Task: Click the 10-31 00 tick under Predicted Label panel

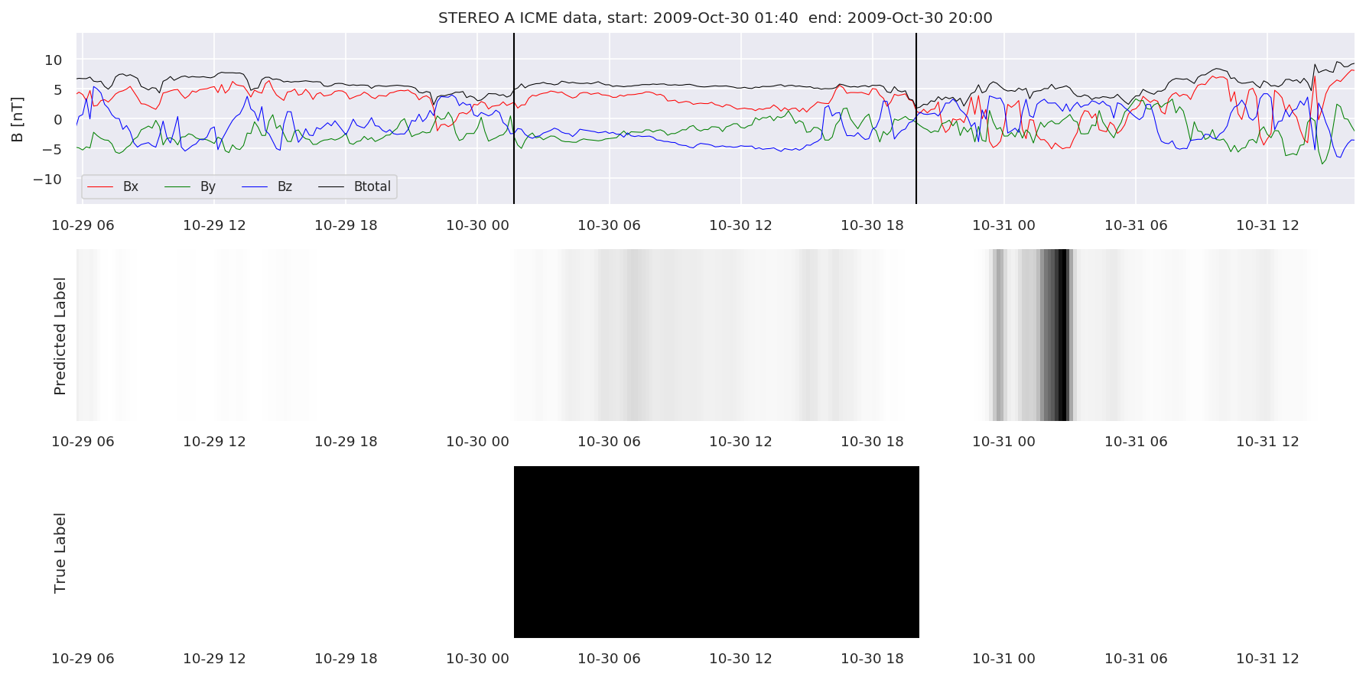Action: (x=1003, y=442)
